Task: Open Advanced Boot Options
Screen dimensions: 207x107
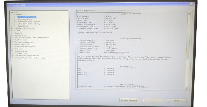Action: point(29,22)
